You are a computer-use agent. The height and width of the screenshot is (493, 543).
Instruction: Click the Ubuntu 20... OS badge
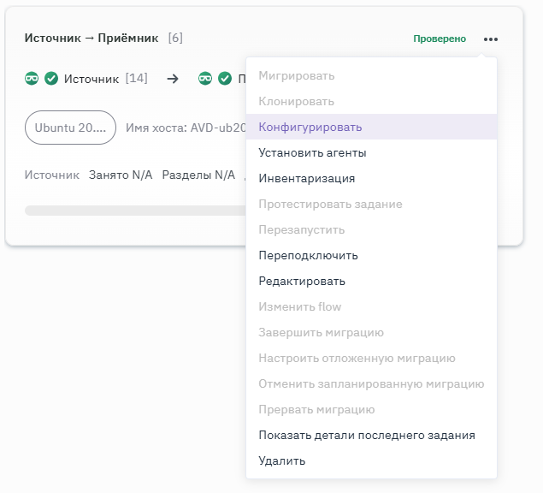(x=70, y=128)
